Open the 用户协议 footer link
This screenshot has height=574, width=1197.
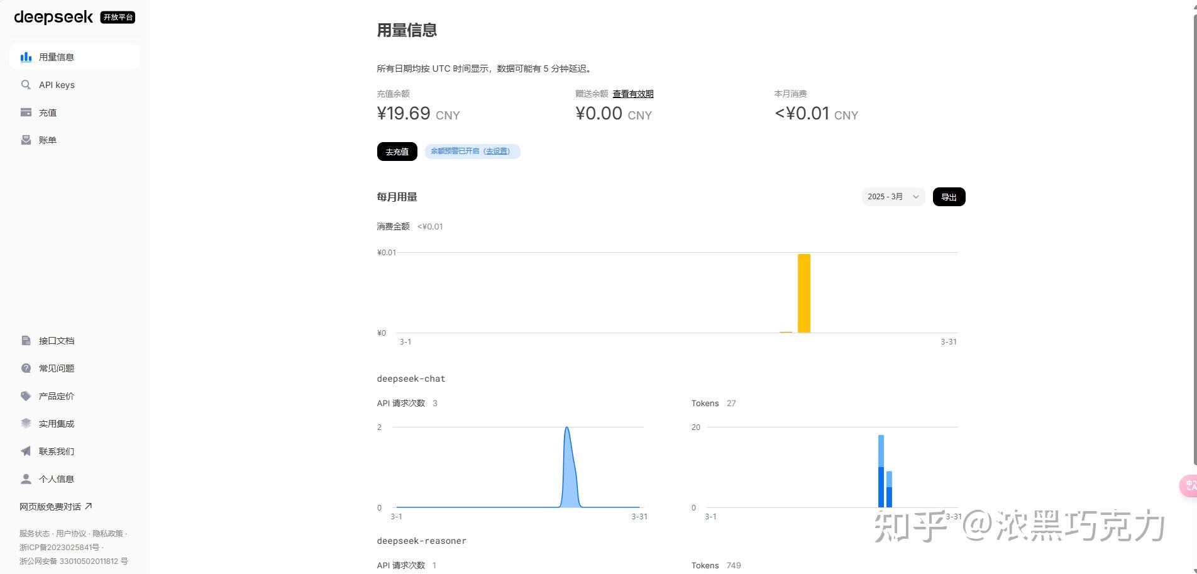71,534
